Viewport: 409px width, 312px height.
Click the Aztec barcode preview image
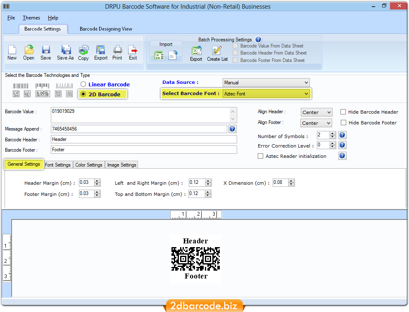[196, 259]
